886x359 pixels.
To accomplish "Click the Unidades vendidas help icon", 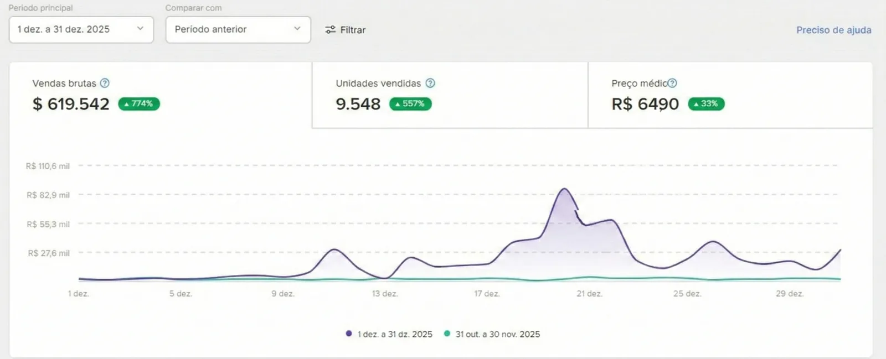I will [430, 83].
